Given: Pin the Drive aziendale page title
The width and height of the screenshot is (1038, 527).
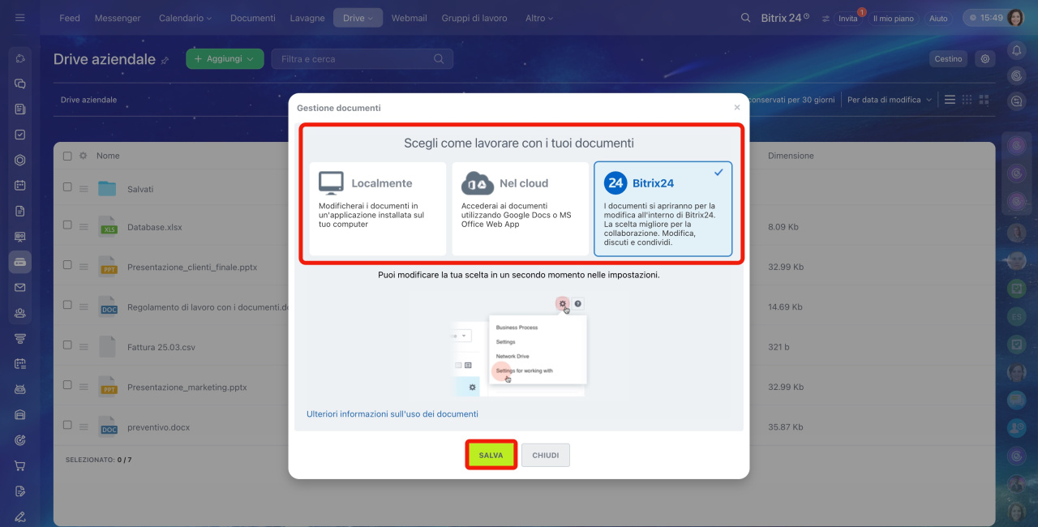Looking at the screenshot, I should click(x=165, y=60).
